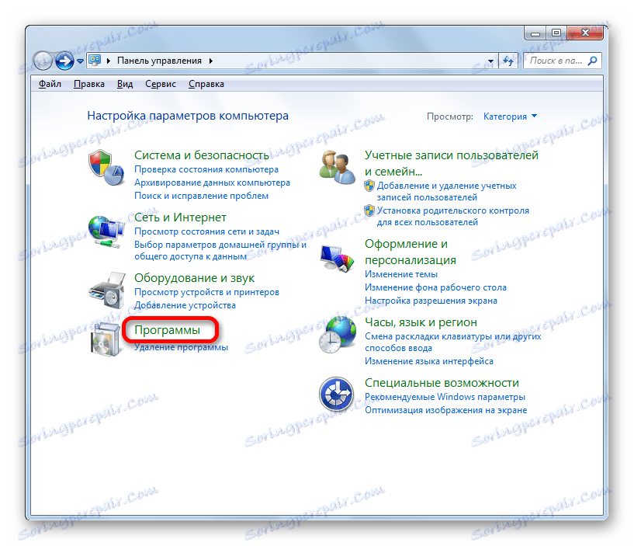634x546 pixels.
Task: Click the Forward navigation arrow button
Action: click(64, 61)
